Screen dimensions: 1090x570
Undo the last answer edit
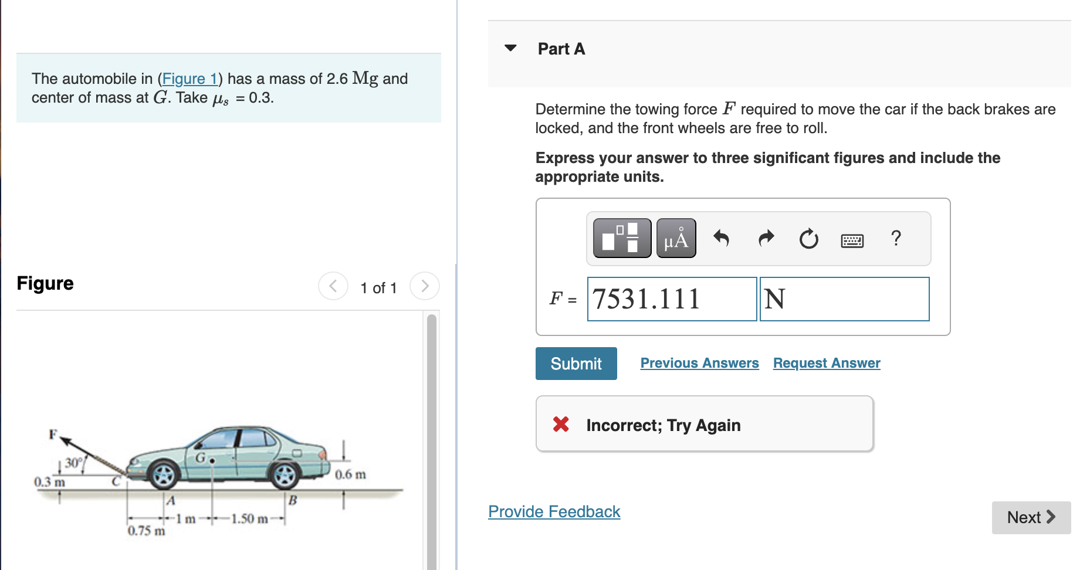pos(722,238)
